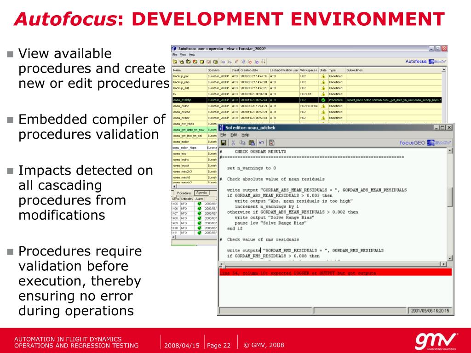The width and height of the screenshot is (471, 353).
Task: Open the Edit menu in Sol editor
Action: coord(234,135)
